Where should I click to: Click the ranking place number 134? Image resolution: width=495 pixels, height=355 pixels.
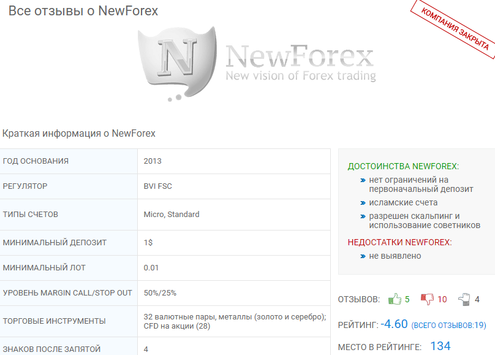[440, 346]
